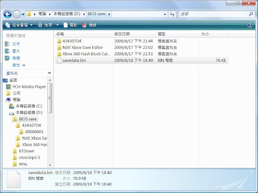Select 電腦 in the address breadcrumb
This screenshot has width=258, height=193.
pos(42,14)
